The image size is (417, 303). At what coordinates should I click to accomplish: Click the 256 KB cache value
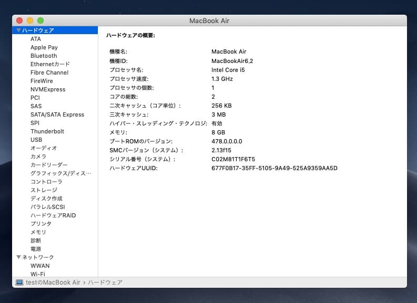tap(221, 106)
